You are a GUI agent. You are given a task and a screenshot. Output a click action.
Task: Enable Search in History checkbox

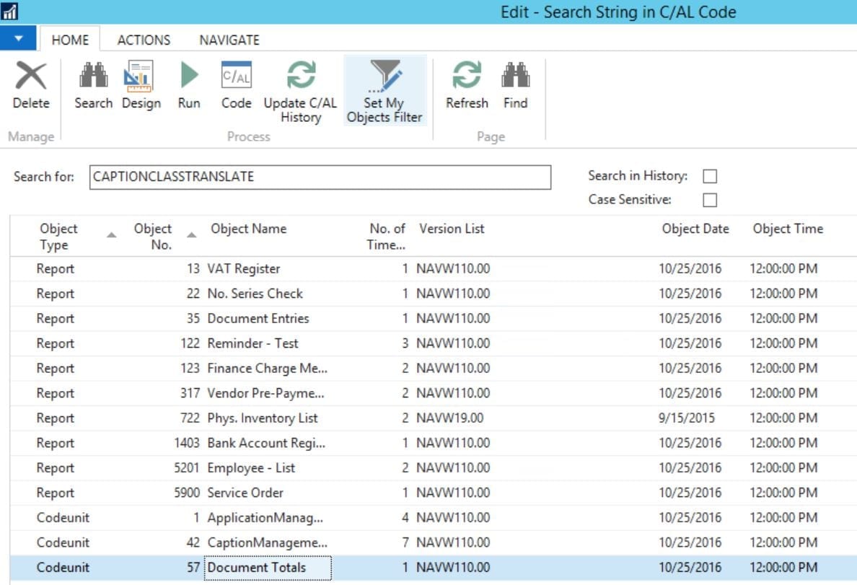point(710,176)
